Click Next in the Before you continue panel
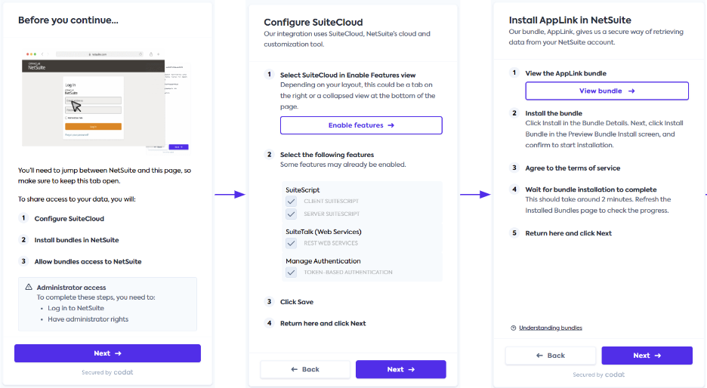Image resolution: width=707 pixels, height=388 pixels. coord(107,353)
